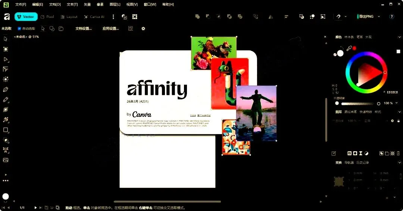
Task: Select the Node tool
Action: 5,59
